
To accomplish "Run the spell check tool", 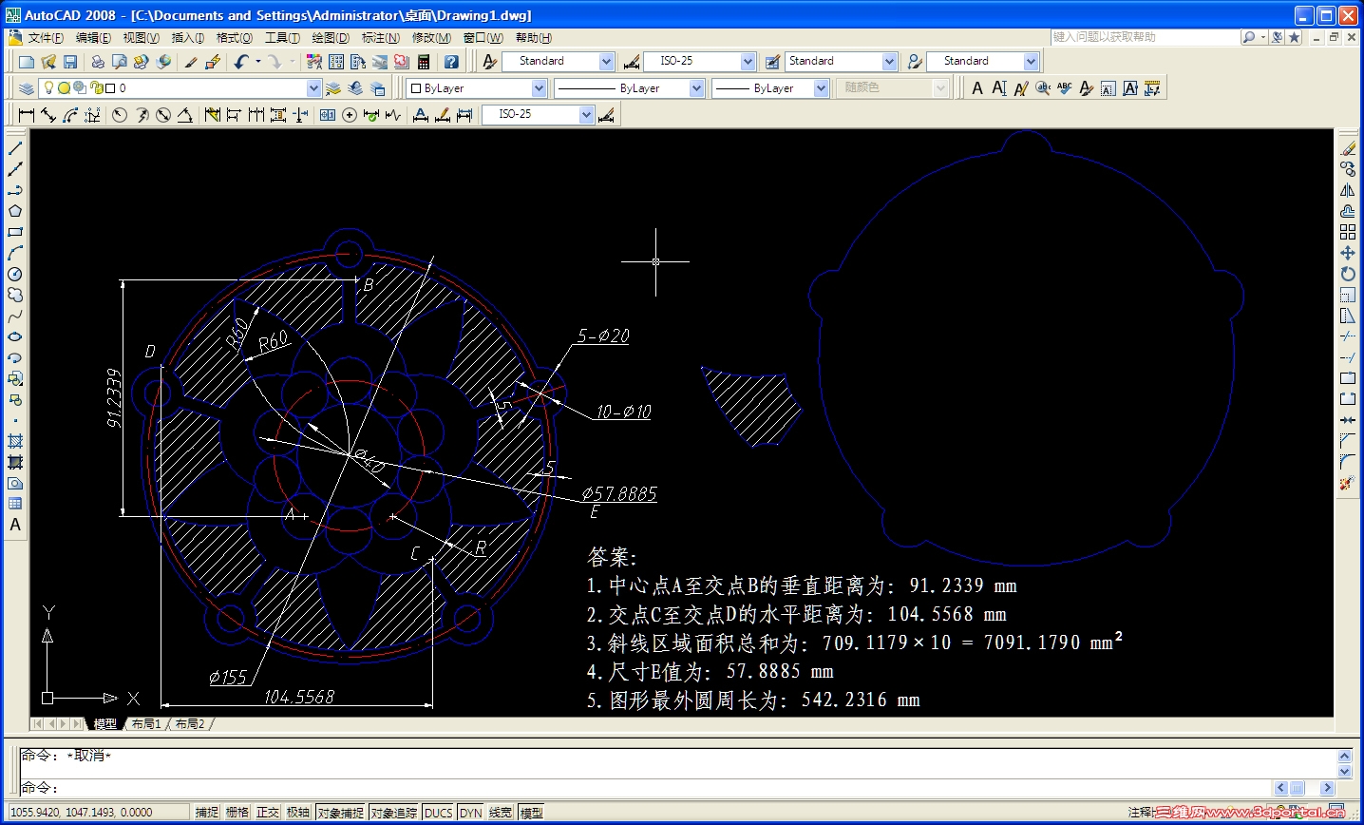I will tap(1065, 88).
